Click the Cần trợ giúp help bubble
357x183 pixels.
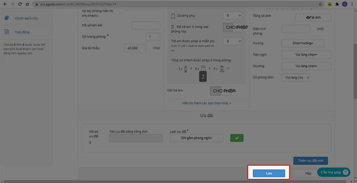pos(333,172)
